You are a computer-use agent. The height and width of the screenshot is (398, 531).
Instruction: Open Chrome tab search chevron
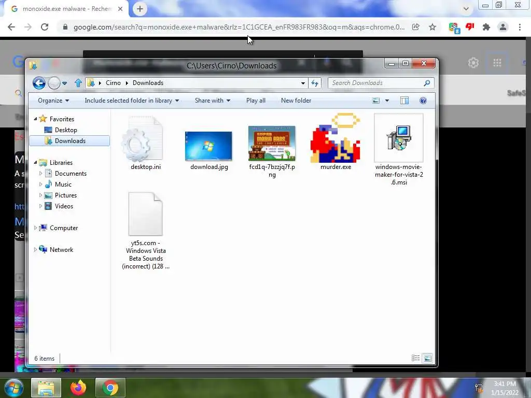(466, 9)
